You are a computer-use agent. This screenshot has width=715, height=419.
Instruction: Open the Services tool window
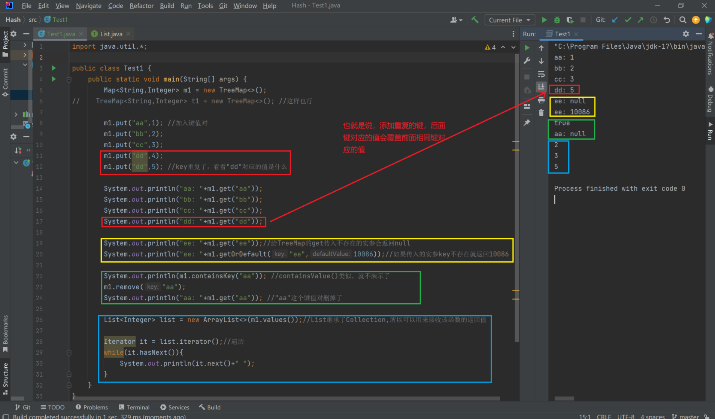175,407
